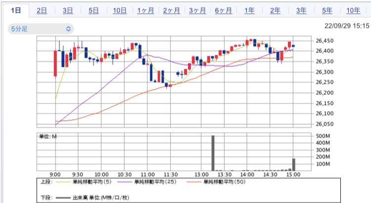Click the 26,350 price axis label

tap(325, 61)
